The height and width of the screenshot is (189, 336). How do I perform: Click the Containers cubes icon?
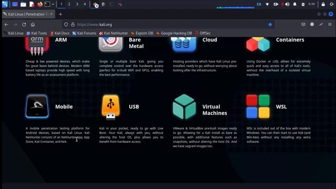258,44
